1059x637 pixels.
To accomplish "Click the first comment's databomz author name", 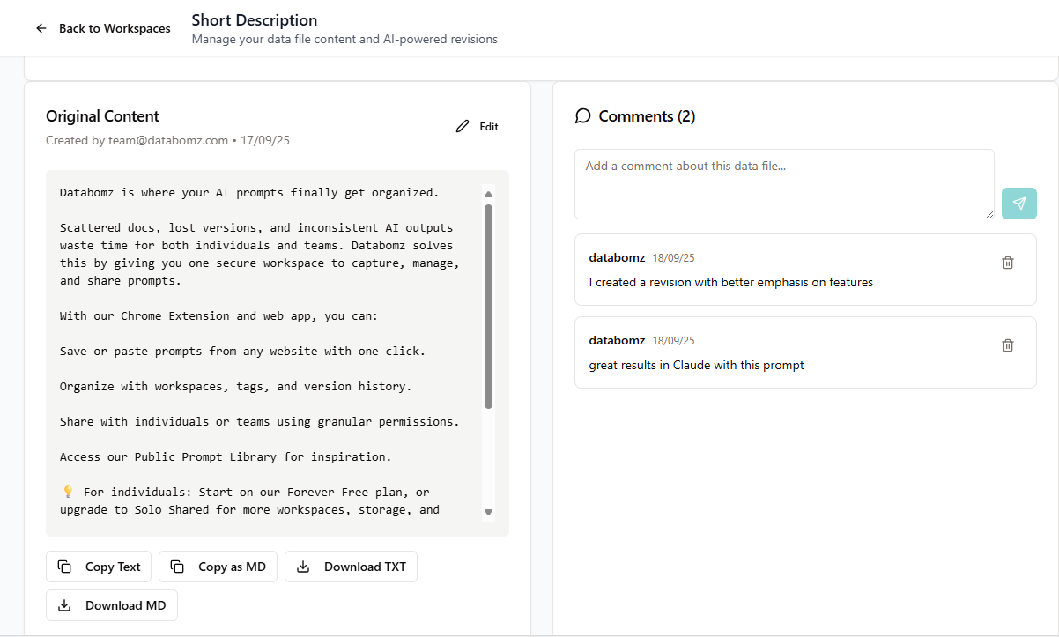I will tap(617, 257).
